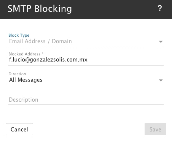Click the required asterisk beside Blocked Address
The height and width of the screenshot is (141, 172).
point(43,53)
